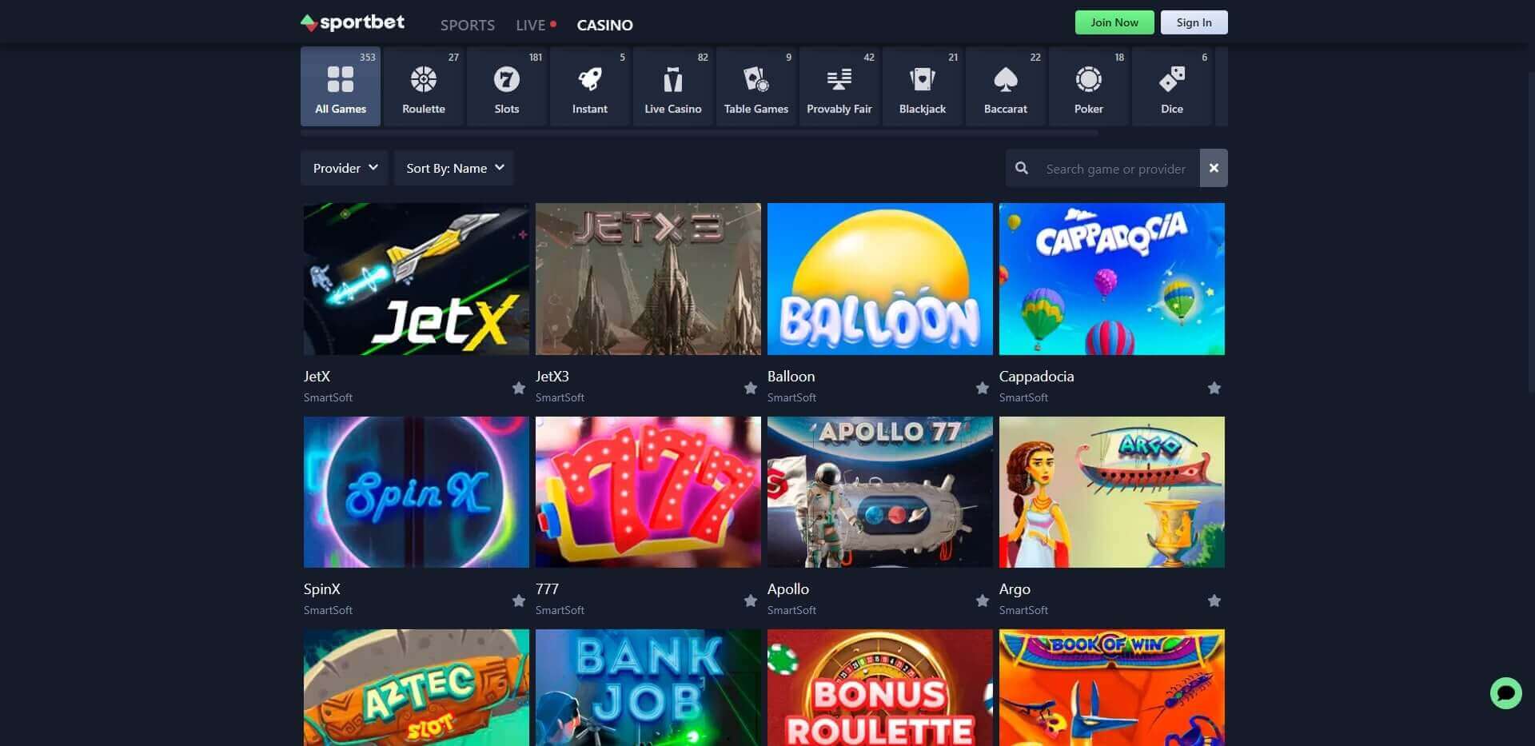Select the Baccarat category
This screenshot has height=746, width=1535.
(1005, 84)
